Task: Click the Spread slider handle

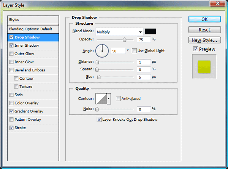Action: pos(97,69)
